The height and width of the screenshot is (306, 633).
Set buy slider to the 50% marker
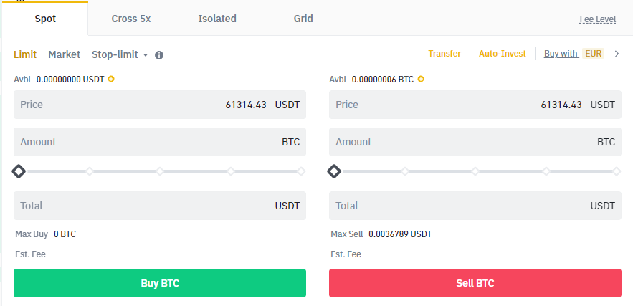coord(160,171)
